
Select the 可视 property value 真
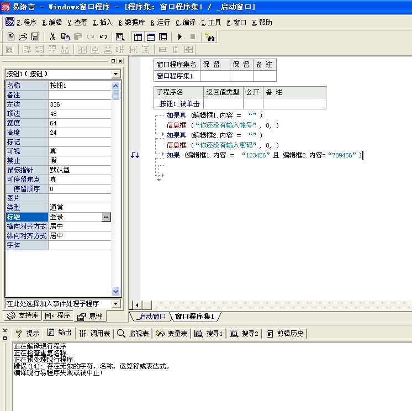(x=80, y=151)
